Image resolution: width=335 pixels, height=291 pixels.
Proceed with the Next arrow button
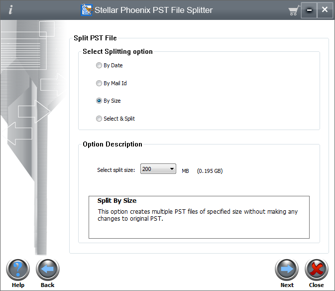287,270
